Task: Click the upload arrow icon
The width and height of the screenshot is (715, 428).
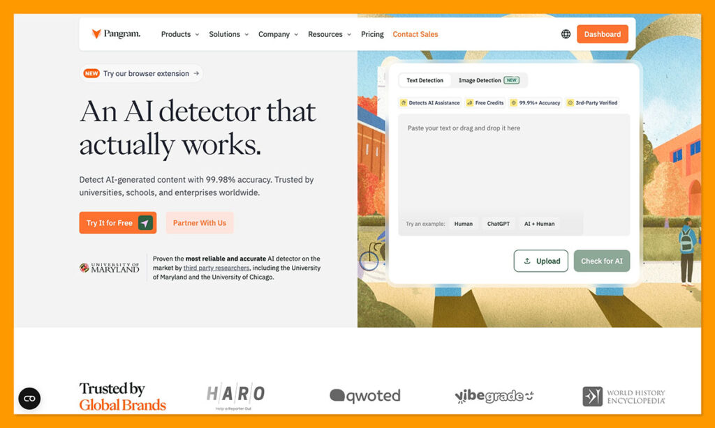Action: 526,261
